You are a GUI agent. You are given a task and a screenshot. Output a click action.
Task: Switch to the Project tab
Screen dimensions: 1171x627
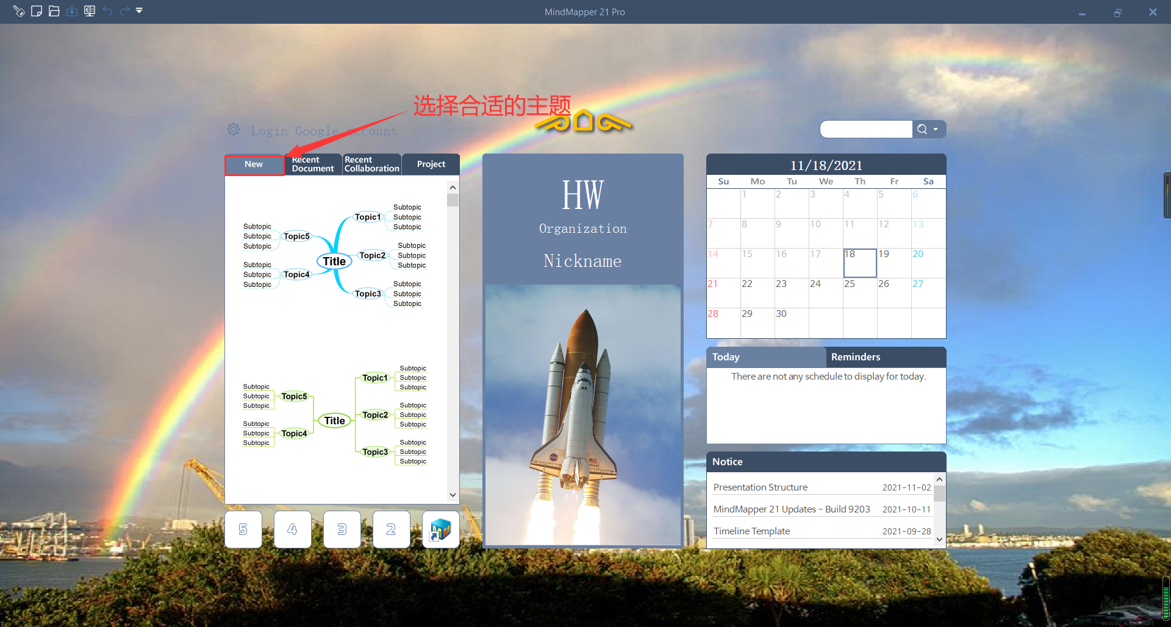tap(431, 165)
